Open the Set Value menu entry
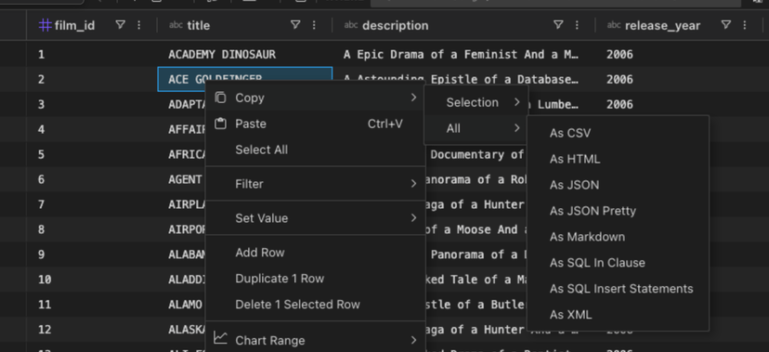The image size is (769, 352). 316,218
